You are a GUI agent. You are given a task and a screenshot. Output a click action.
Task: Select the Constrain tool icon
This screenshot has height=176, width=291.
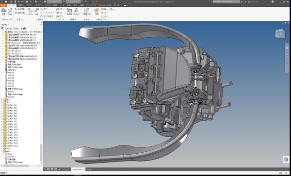click(x=36, y=11)
